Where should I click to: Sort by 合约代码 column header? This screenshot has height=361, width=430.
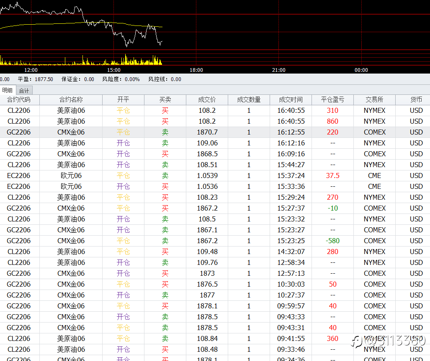pos(19,100)
